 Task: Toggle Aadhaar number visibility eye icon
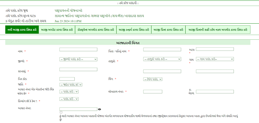click(99, 109)
